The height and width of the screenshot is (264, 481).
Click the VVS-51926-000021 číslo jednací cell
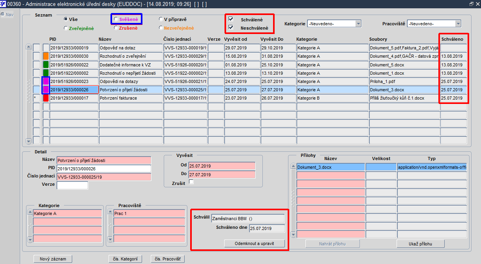[x=185, y=81]
